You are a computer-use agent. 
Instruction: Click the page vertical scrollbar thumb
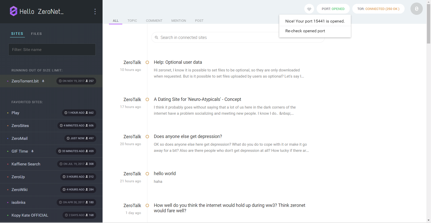[x=429, y=24]
